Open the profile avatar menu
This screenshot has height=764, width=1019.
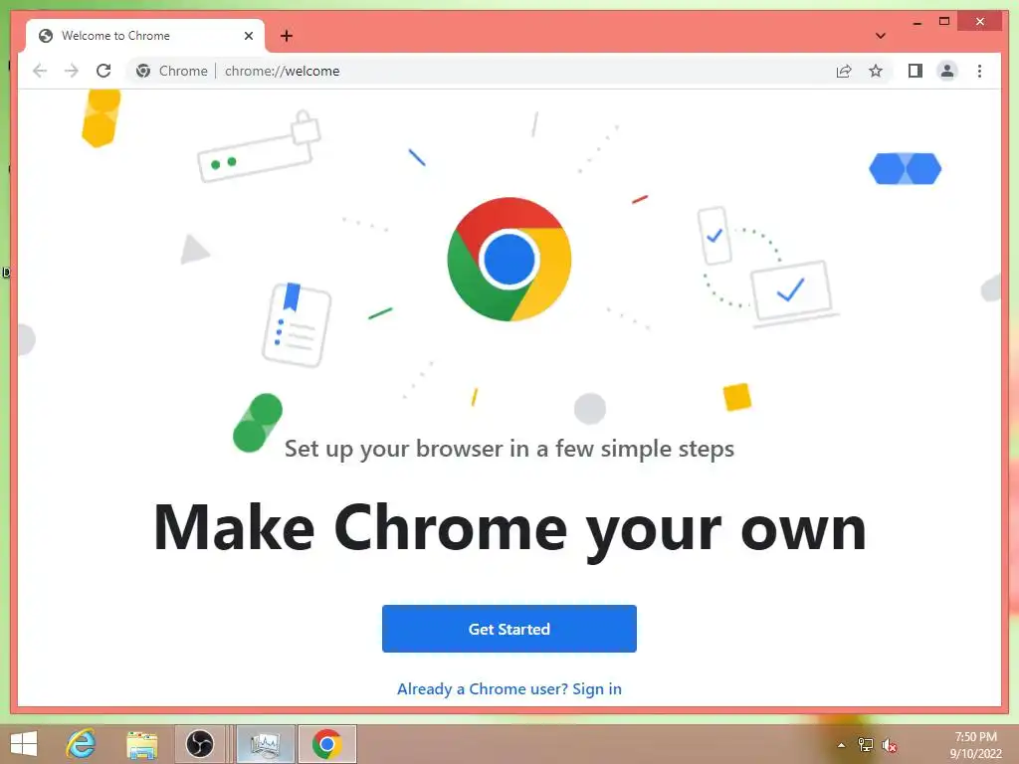click(x=947, y=71)
